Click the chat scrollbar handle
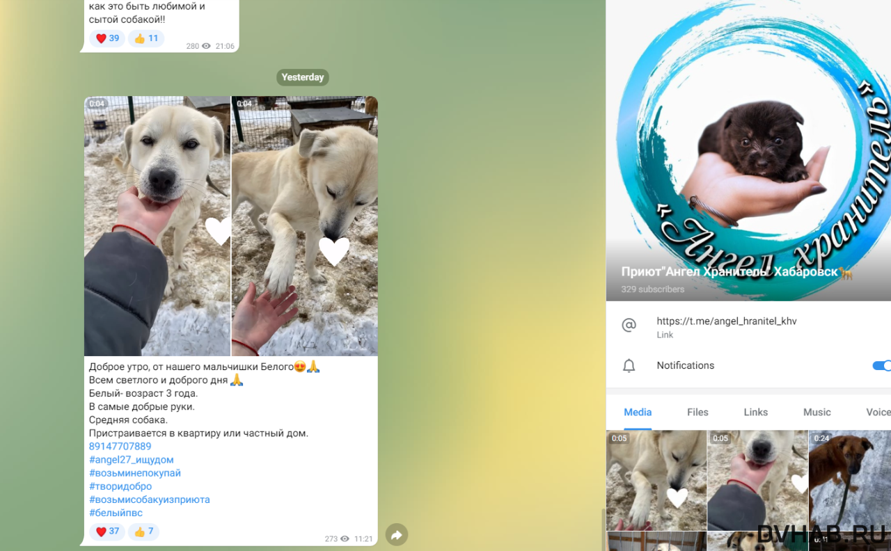Screen dimensions: 891x551 [603, 530]
